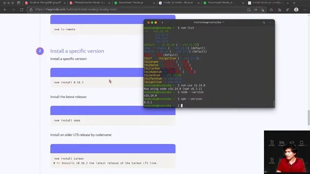
Task: Open the tab actions menu icon
Action: coord(18,3)
